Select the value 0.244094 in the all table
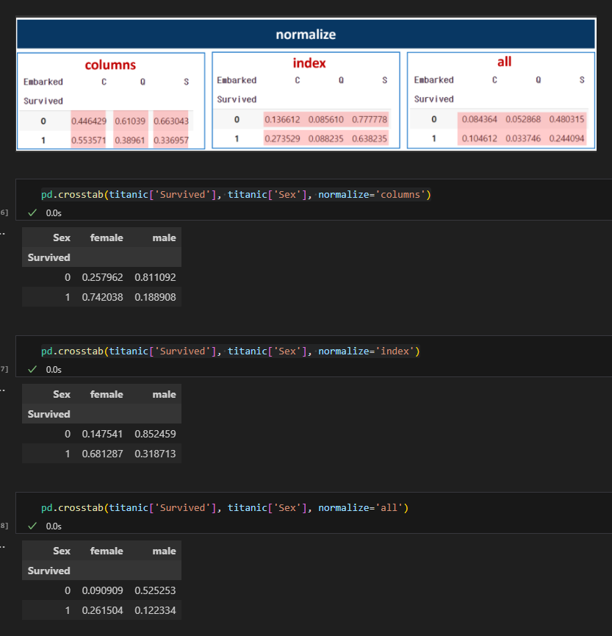The height and width of the screenshot is (636, 612). click(x=566, y=138)
